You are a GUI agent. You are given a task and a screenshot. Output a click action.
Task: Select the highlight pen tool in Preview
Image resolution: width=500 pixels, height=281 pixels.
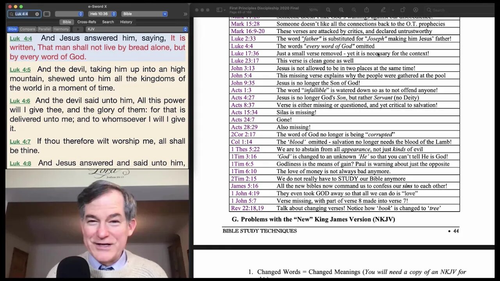tap(383, 10)
